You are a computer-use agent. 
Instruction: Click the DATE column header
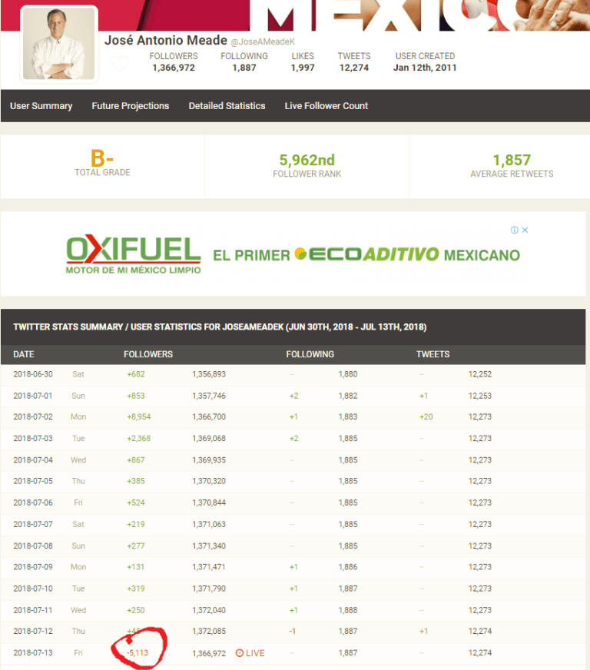pyautogui.click(x=24, y=354)
